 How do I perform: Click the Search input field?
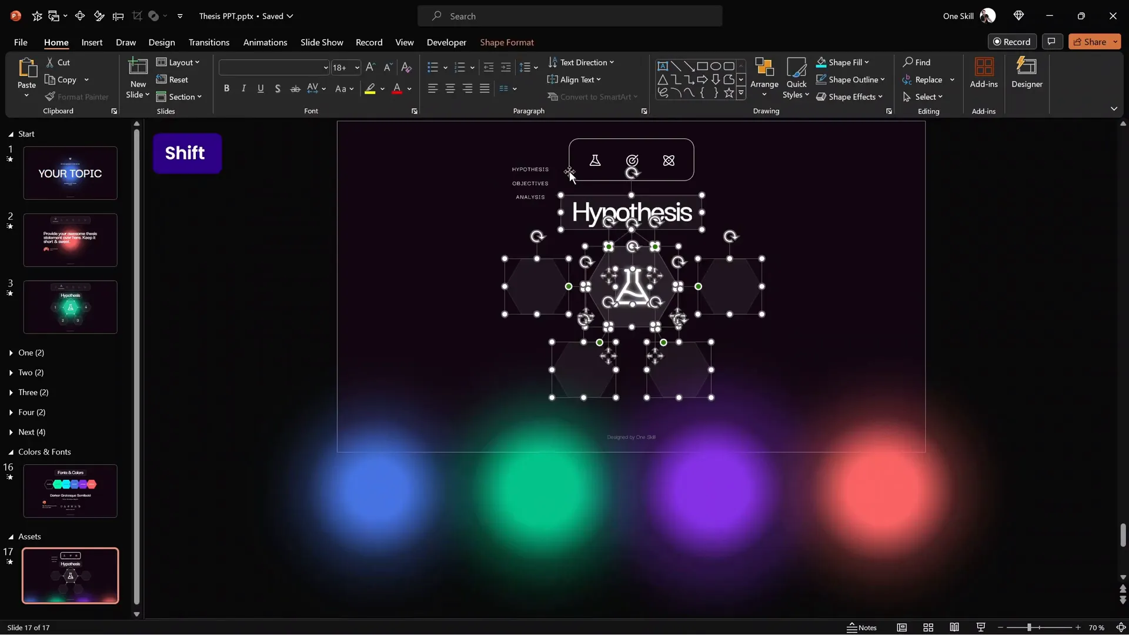pyautogui.click(x=570, y=16)
